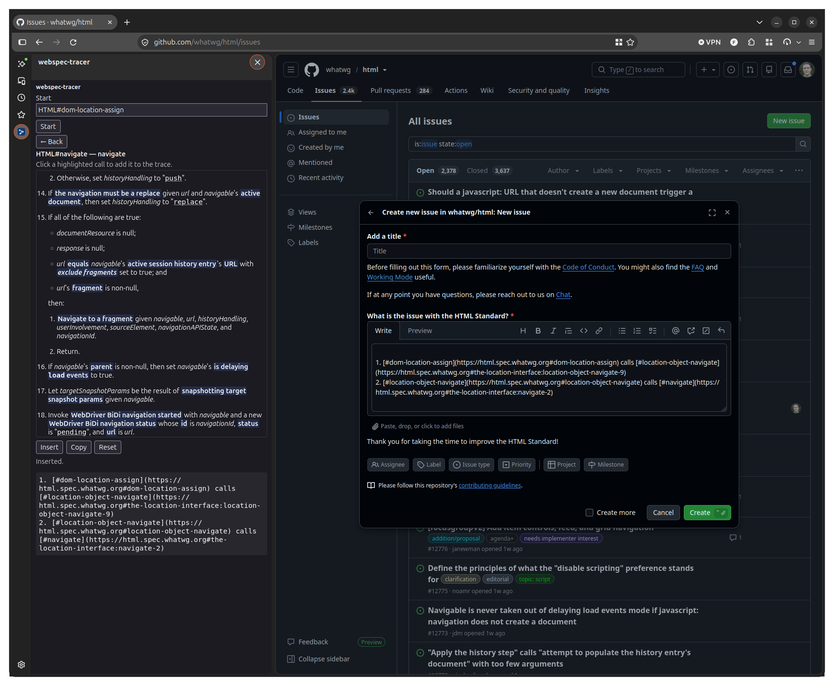Toggle bold formatting in issue editor
Screen dimensions: 834x686
(x=538, y=331)
